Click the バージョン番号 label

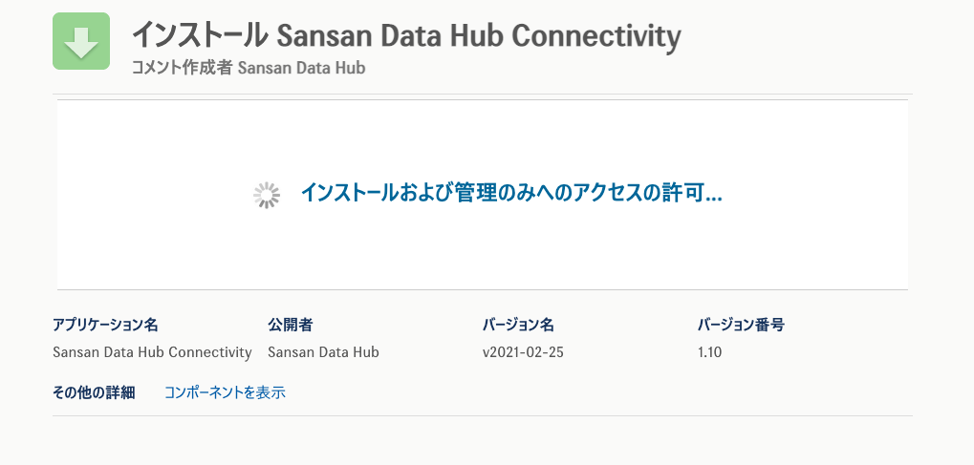pos(741,325)
